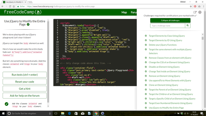The height and width of the screenshot is (116, 206).
Task: Open Task View on taskbar
Action: tap(56, 113)
